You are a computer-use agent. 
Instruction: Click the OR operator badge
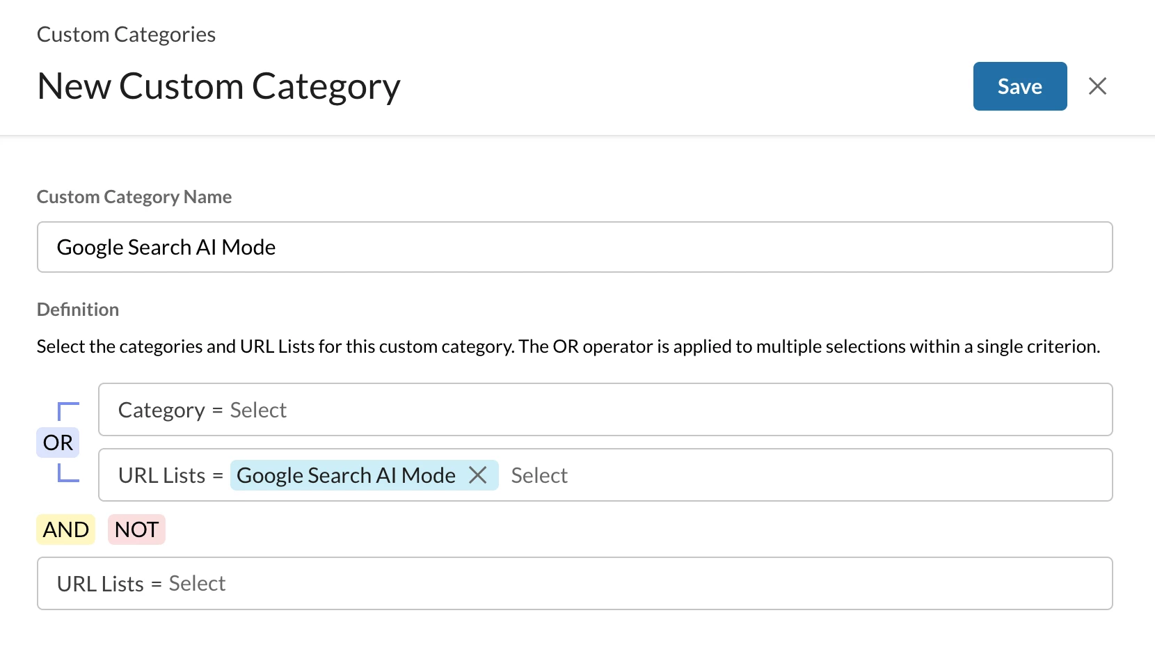tap(58, 442)
